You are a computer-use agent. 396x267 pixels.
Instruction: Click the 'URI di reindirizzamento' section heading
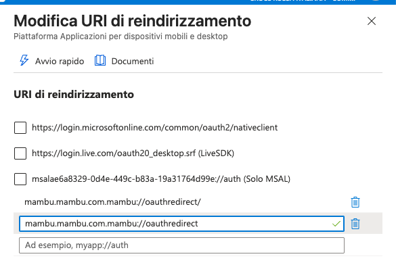74,95
